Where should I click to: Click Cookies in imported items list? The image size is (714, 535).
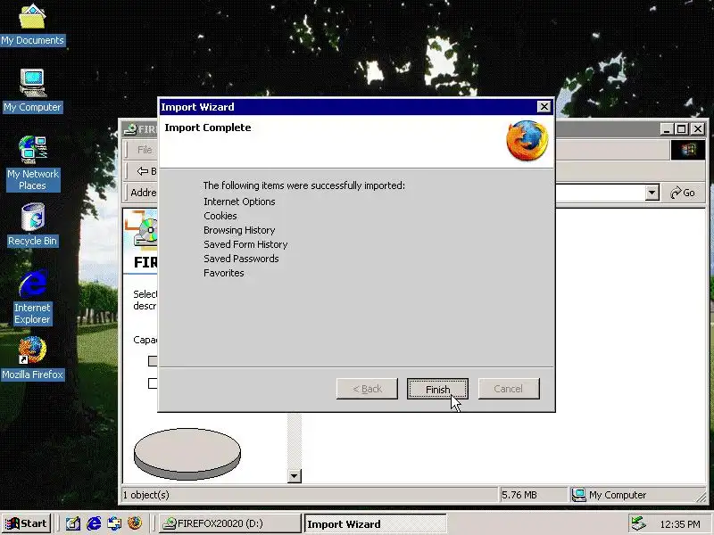coord(220,216)
